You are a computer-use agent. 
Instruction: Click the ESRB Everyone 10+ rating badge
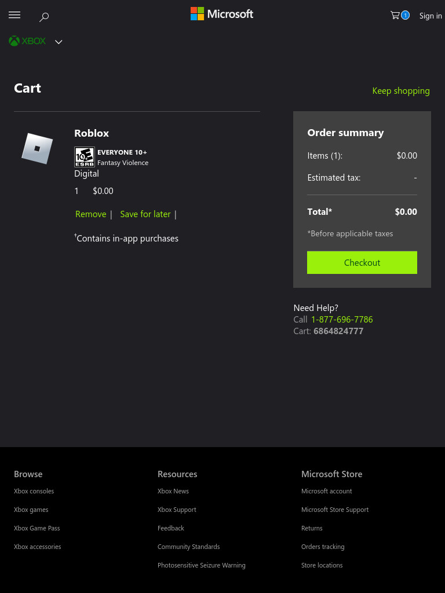pyautogui.click(x=85, y=157)
